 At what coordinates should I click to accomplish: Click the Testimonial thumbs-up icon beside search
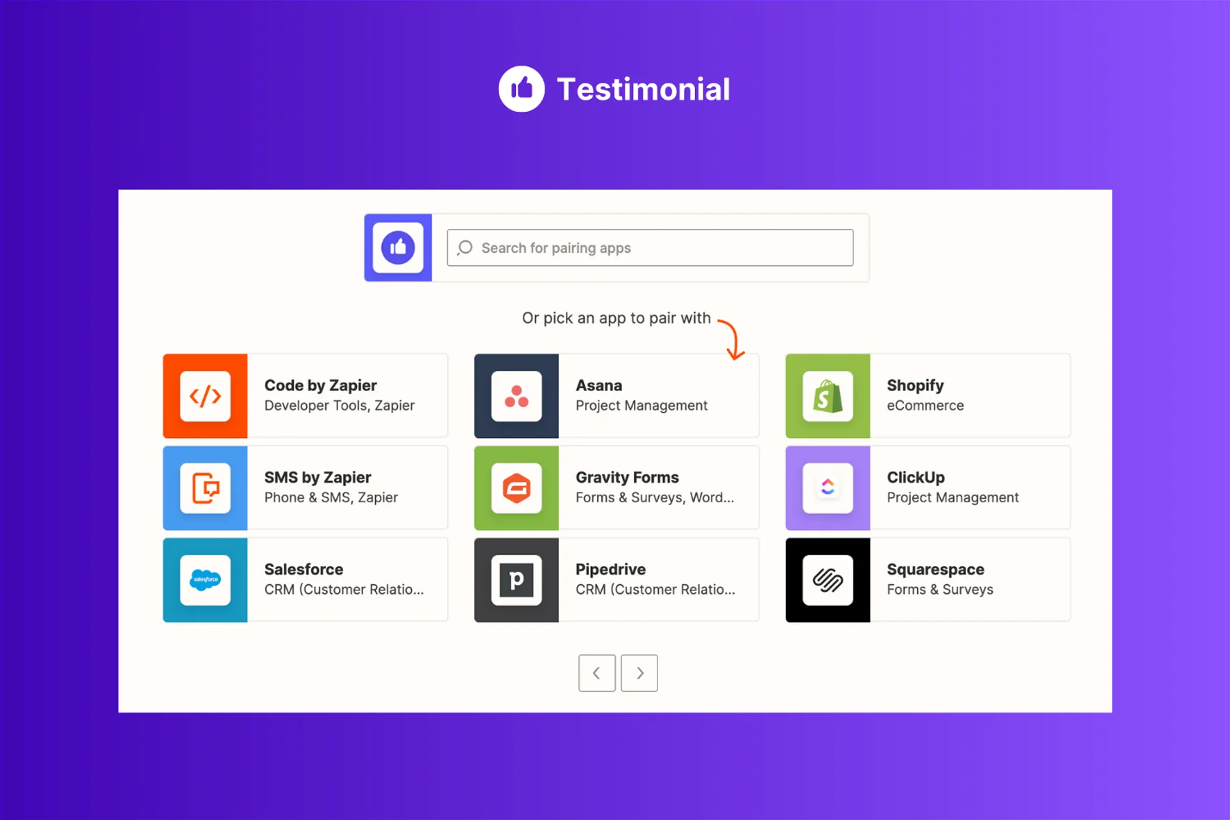[x=398, y=247]
